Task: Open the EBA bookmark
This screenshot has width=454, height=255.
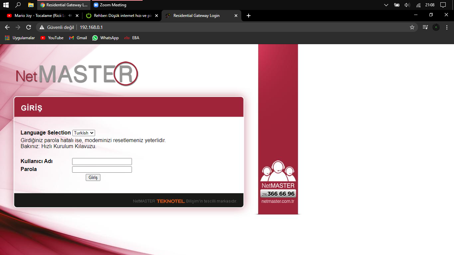Action: coord(132,38)
